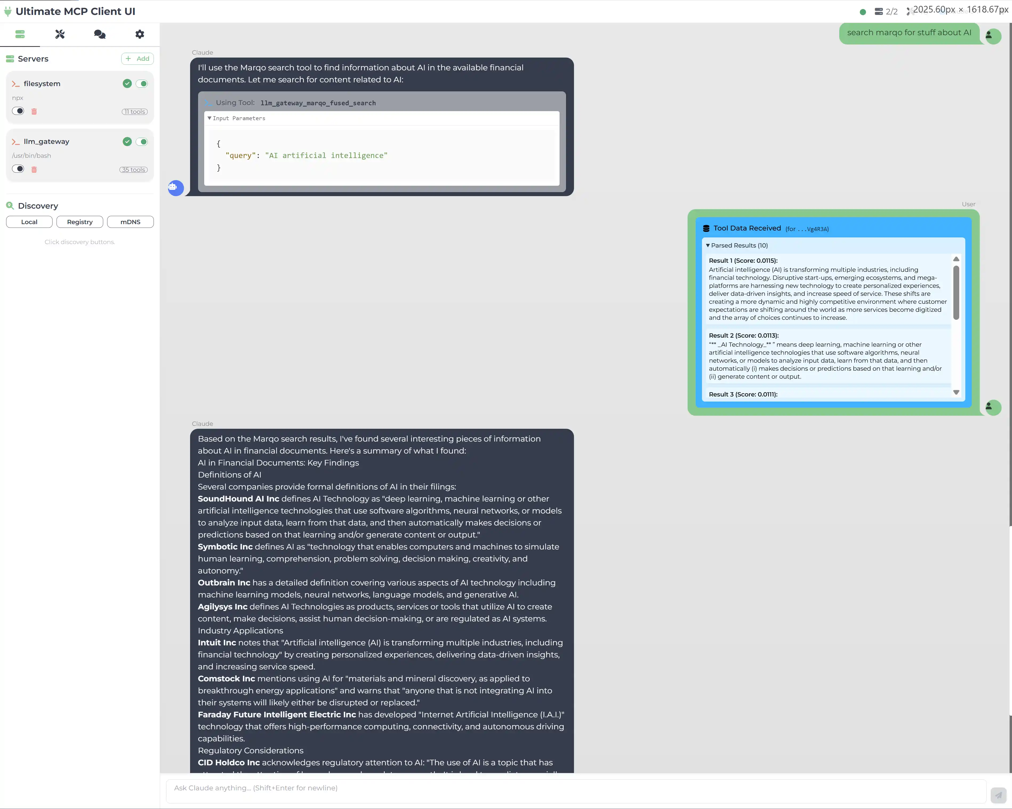Click the send message paper-plane button
Image resolution: width=1012 pixels, height=809 pixels.
pyautogui.click(x=998, y=795)
